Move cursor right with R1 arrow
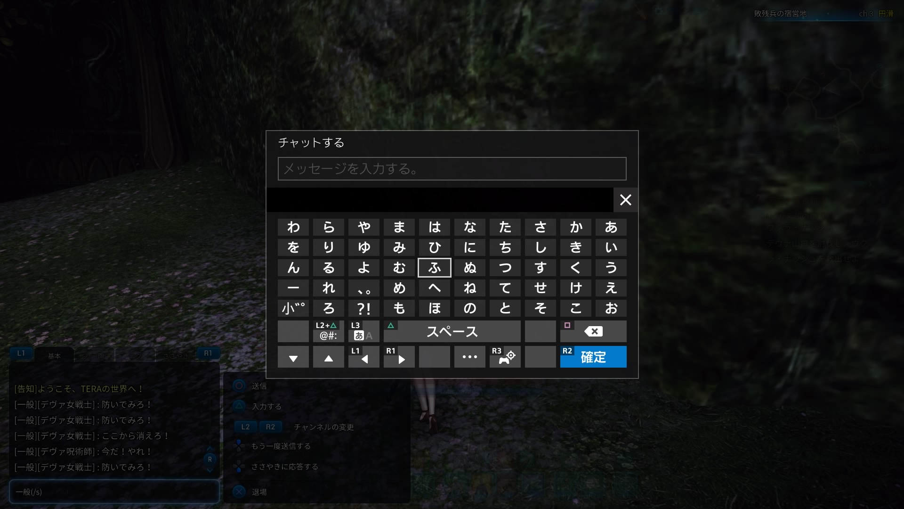 (399, 357)
